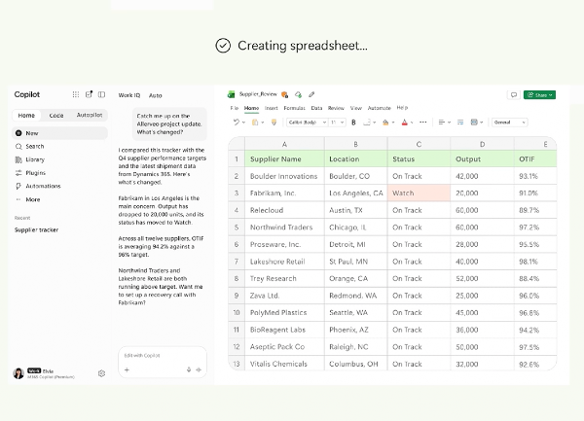The height and width of the screenshot is (421, 584).
Task: Toggle Bold formatting
Action: click(353, 122)
